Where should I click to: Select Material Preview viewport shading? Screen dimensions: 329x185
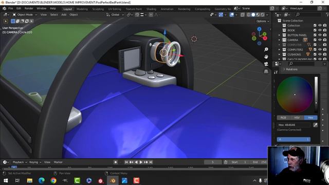258,15
